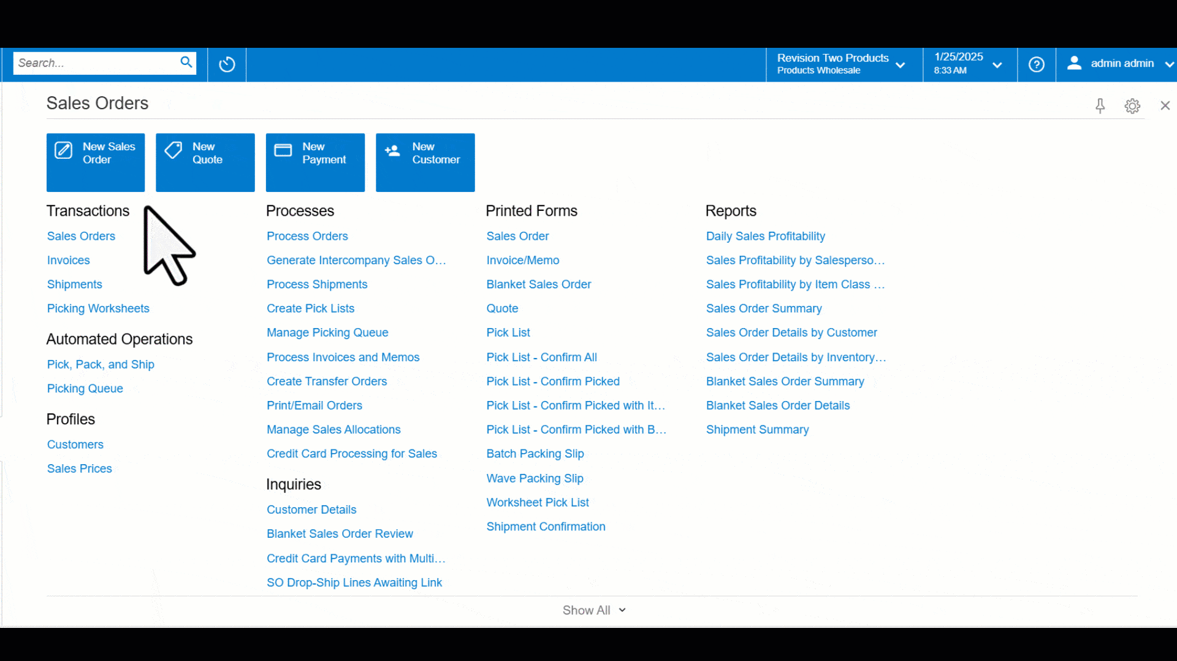Open the Quote printed form
1177x661 pixels.
coord(502,308)
